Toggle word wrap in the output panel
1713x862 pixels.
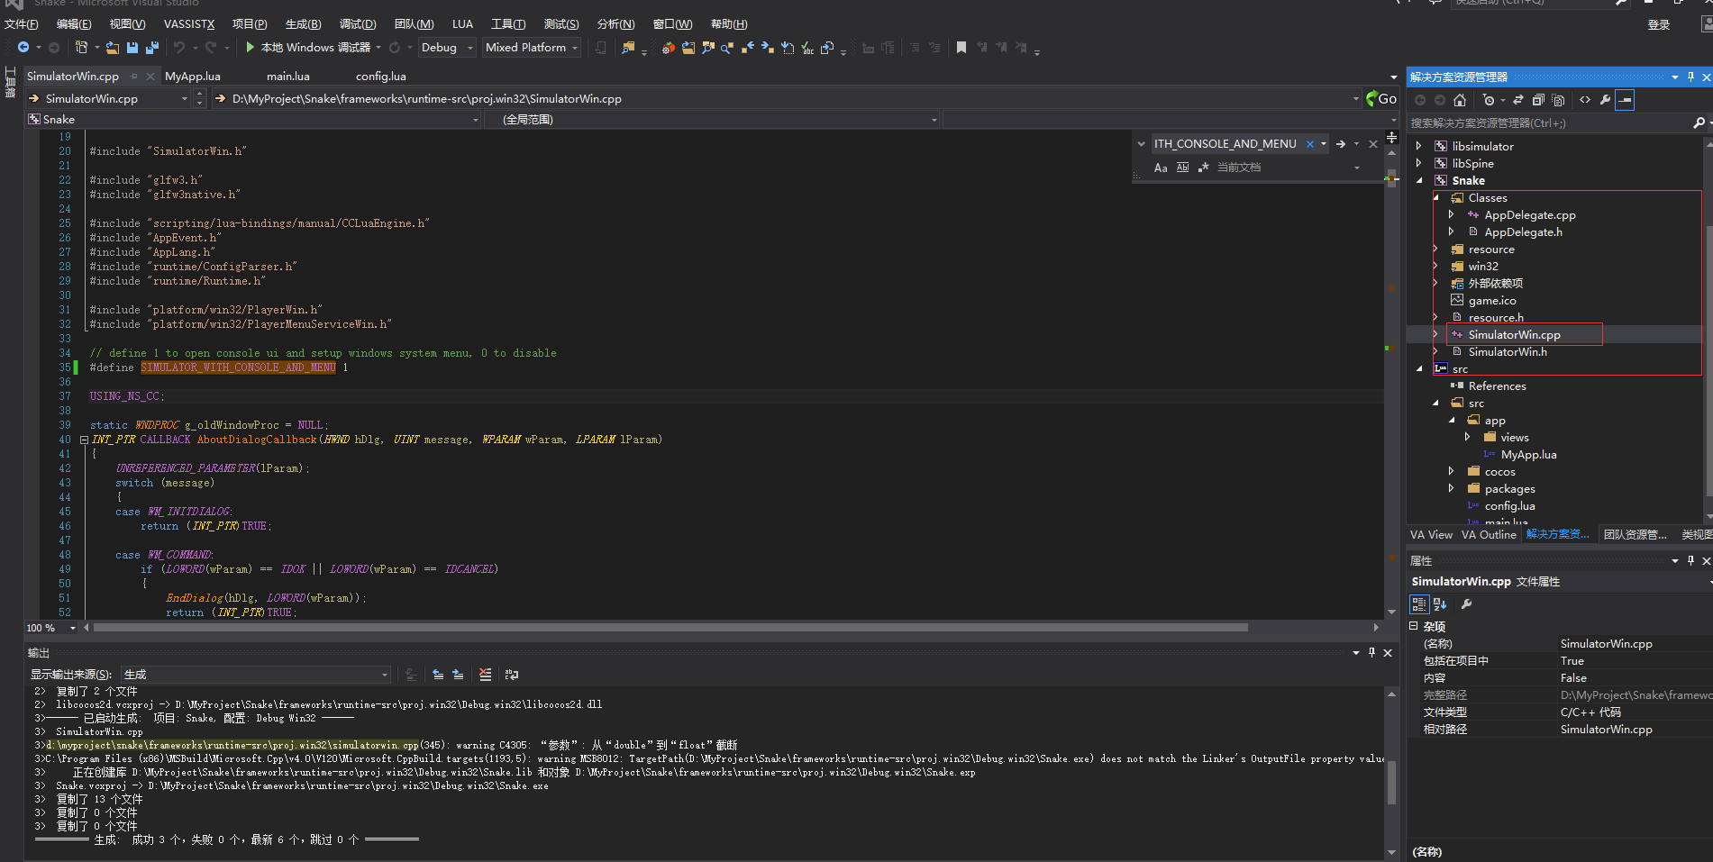pos(512,675)
